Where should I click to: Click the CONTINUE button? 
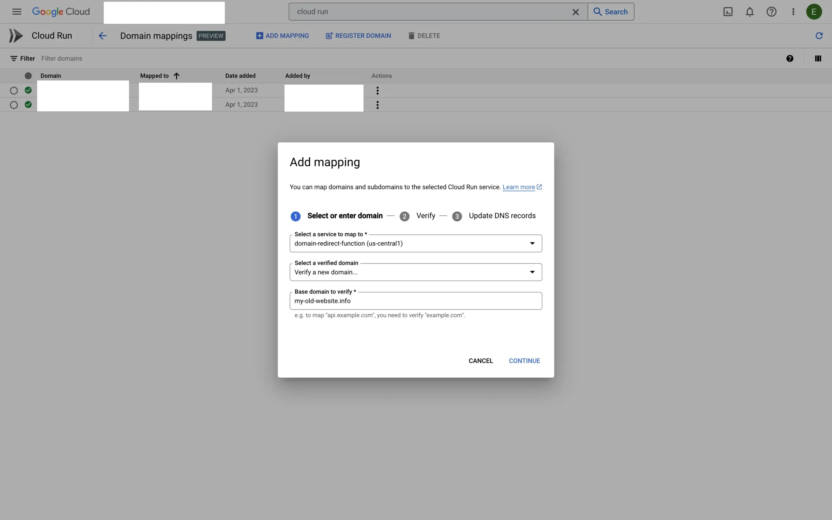(x=524, y=360)
